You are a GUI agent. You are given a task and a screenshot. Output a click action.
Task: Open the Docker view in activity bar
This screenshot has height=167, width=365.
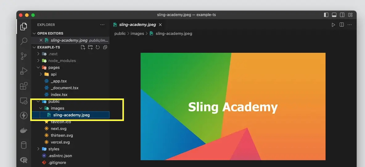click(x=23, y=130)
